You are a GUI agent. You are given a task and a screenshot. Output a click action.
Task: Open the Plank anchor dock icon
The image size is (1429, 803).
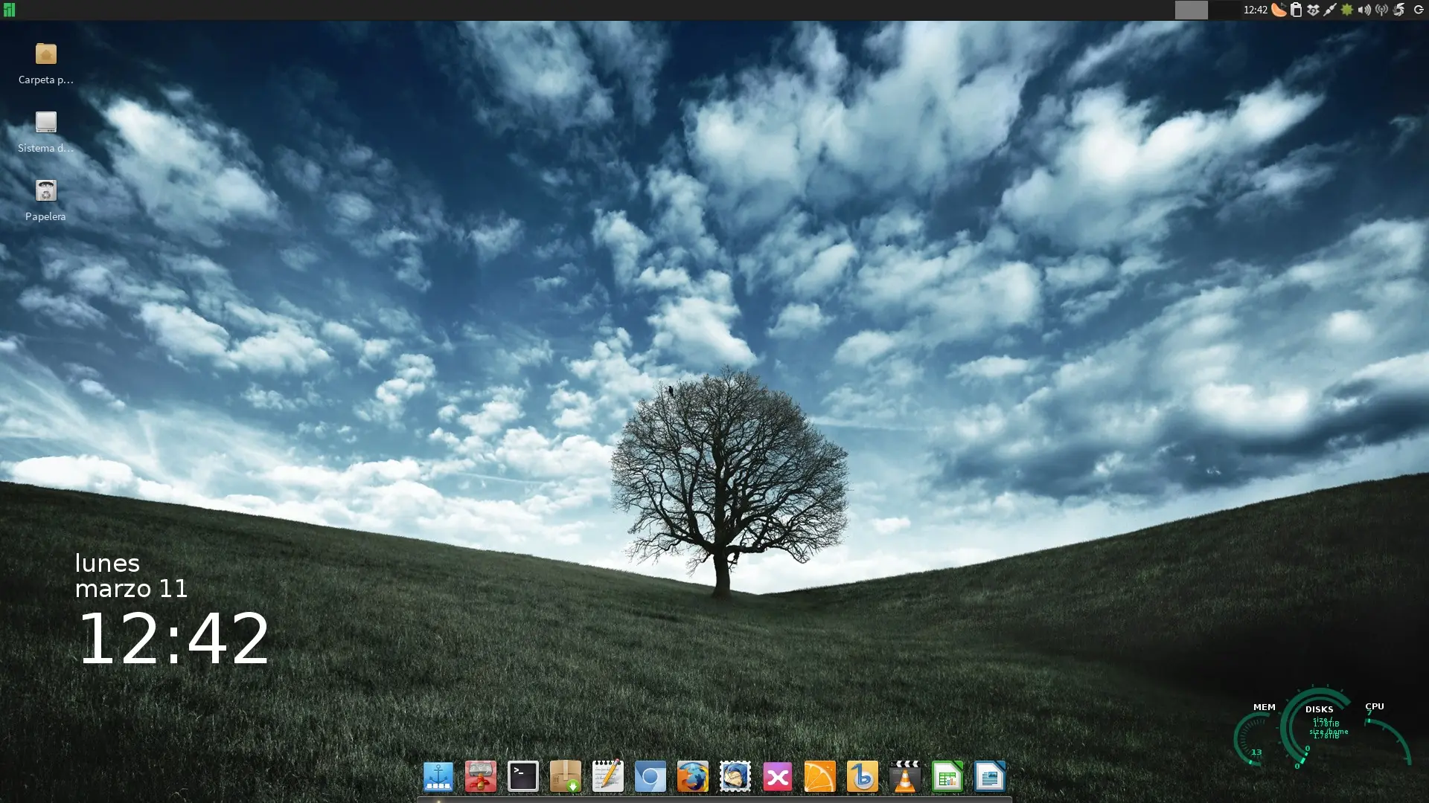438,777
